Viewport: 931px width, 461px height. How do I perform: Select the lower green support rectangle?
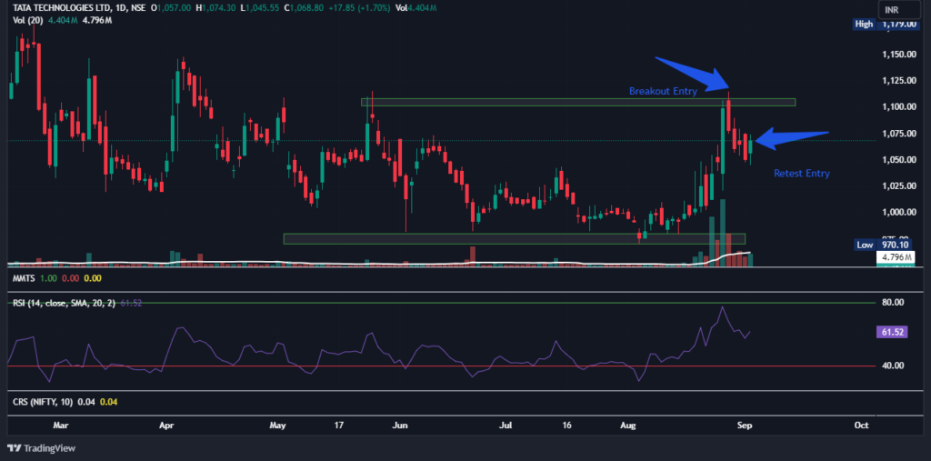pyautogui.click(x=514, y=238)
